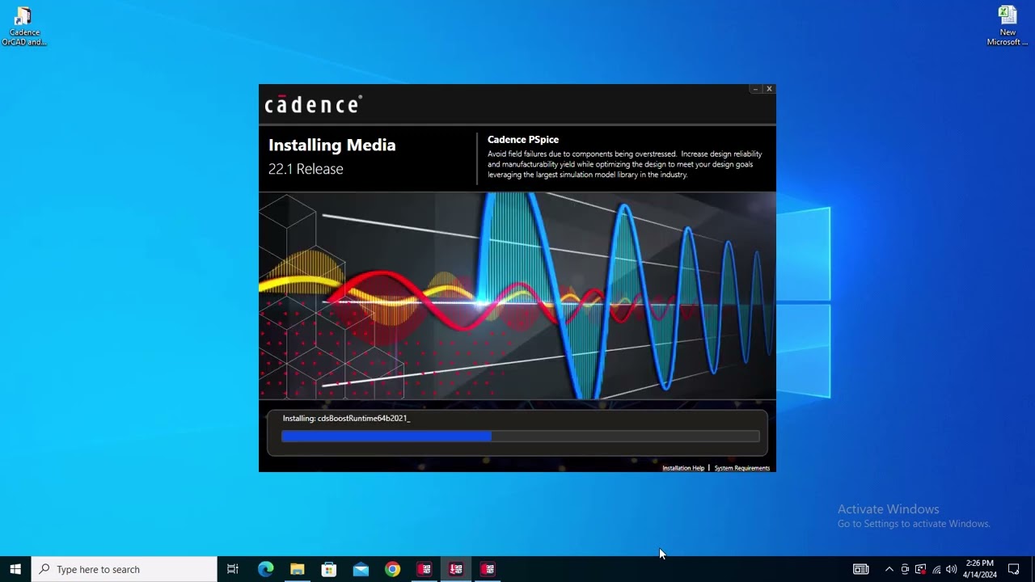The height and width of the screenshot is (582, 1035).
Task: Launch Microsoft Edge from the taskbar
Action: (265, 569)
